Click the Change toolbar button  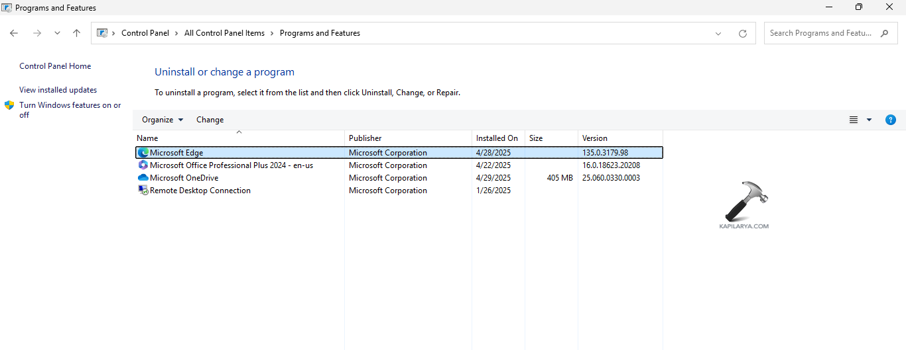coord(210,120)
